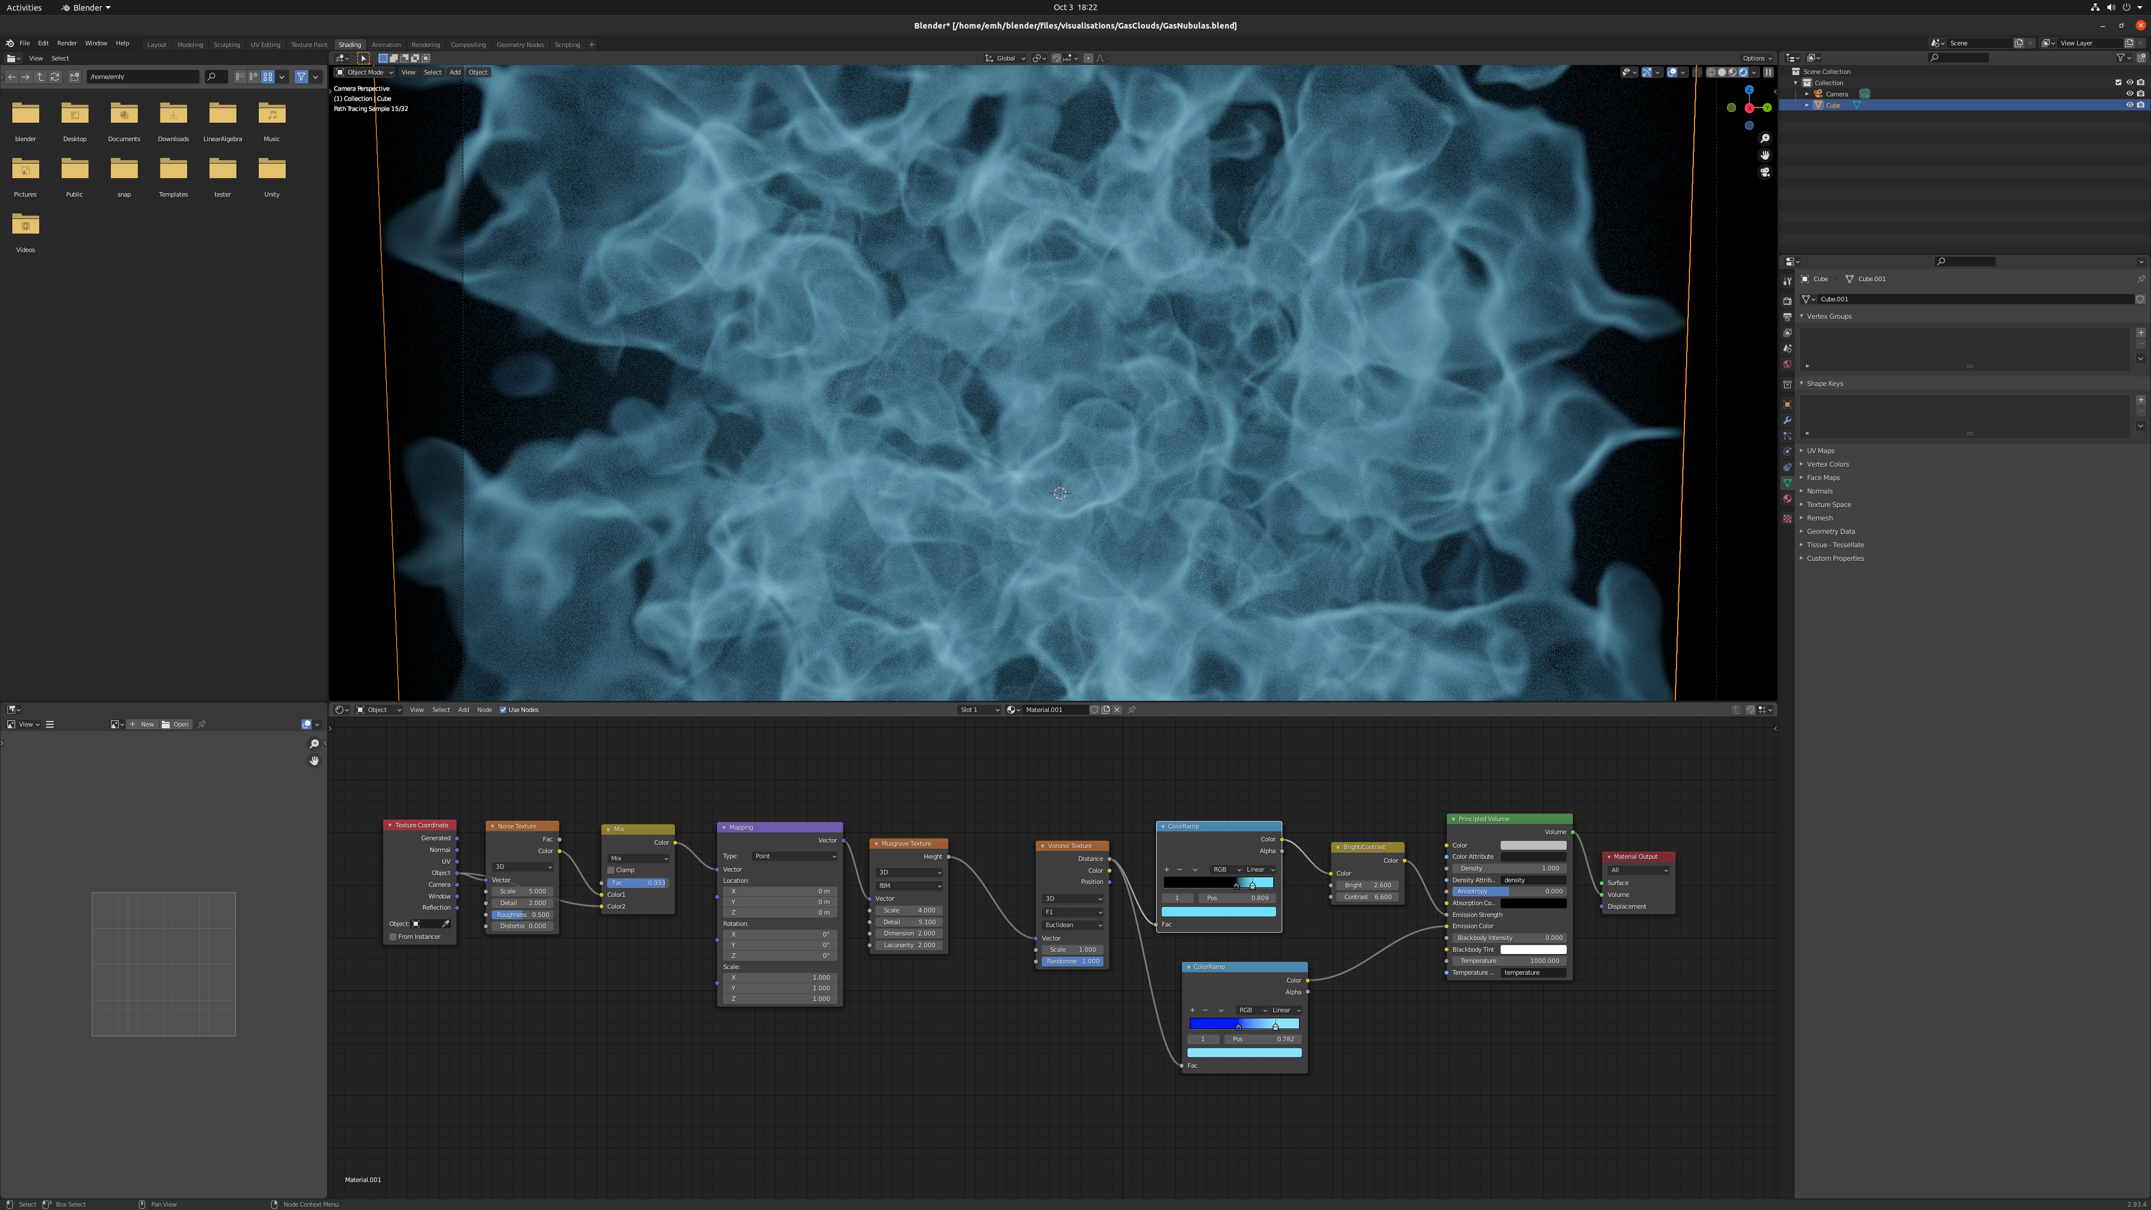Toggle From Instancer checkbox
The width and height of the screenshot is (2151, 1210).
point(393,937)
